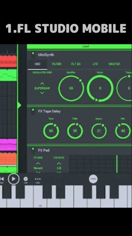Select the orange track clip
This screenshot has height=236, width=132.
point(8,159)
